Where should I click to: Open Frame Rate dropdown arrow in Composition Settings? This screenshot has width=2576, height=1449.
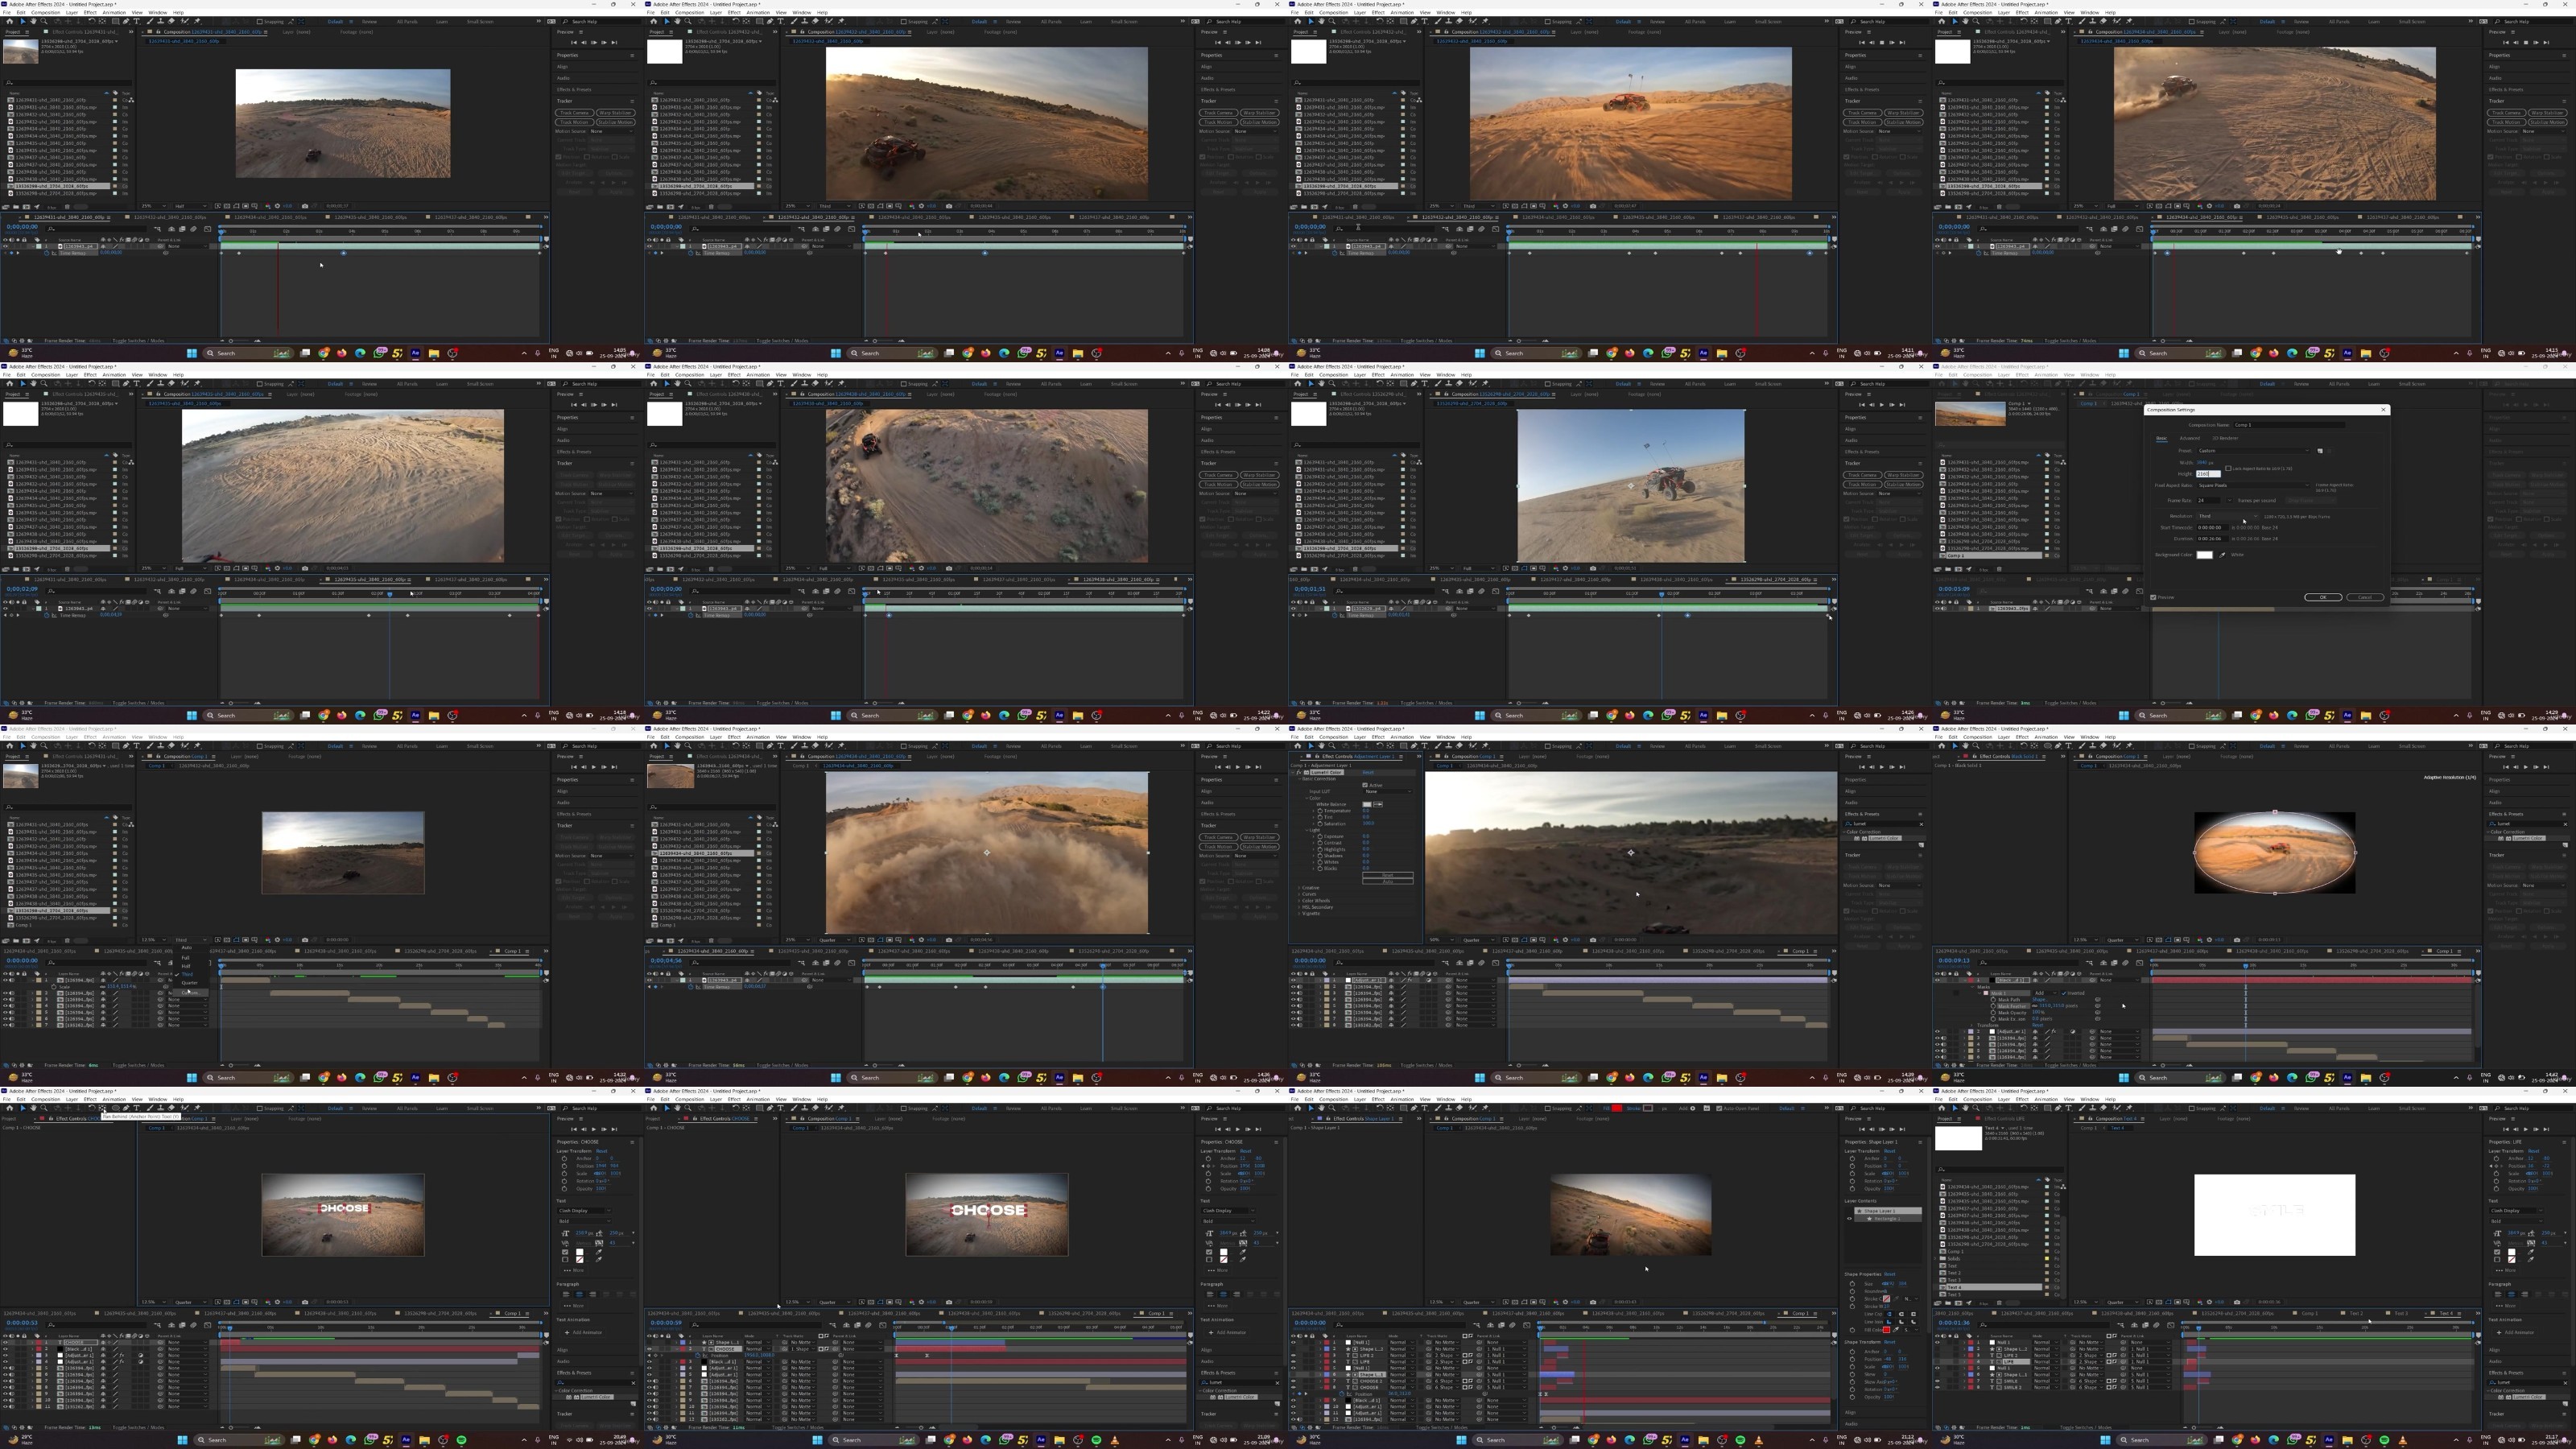[x=2230, y=501]
